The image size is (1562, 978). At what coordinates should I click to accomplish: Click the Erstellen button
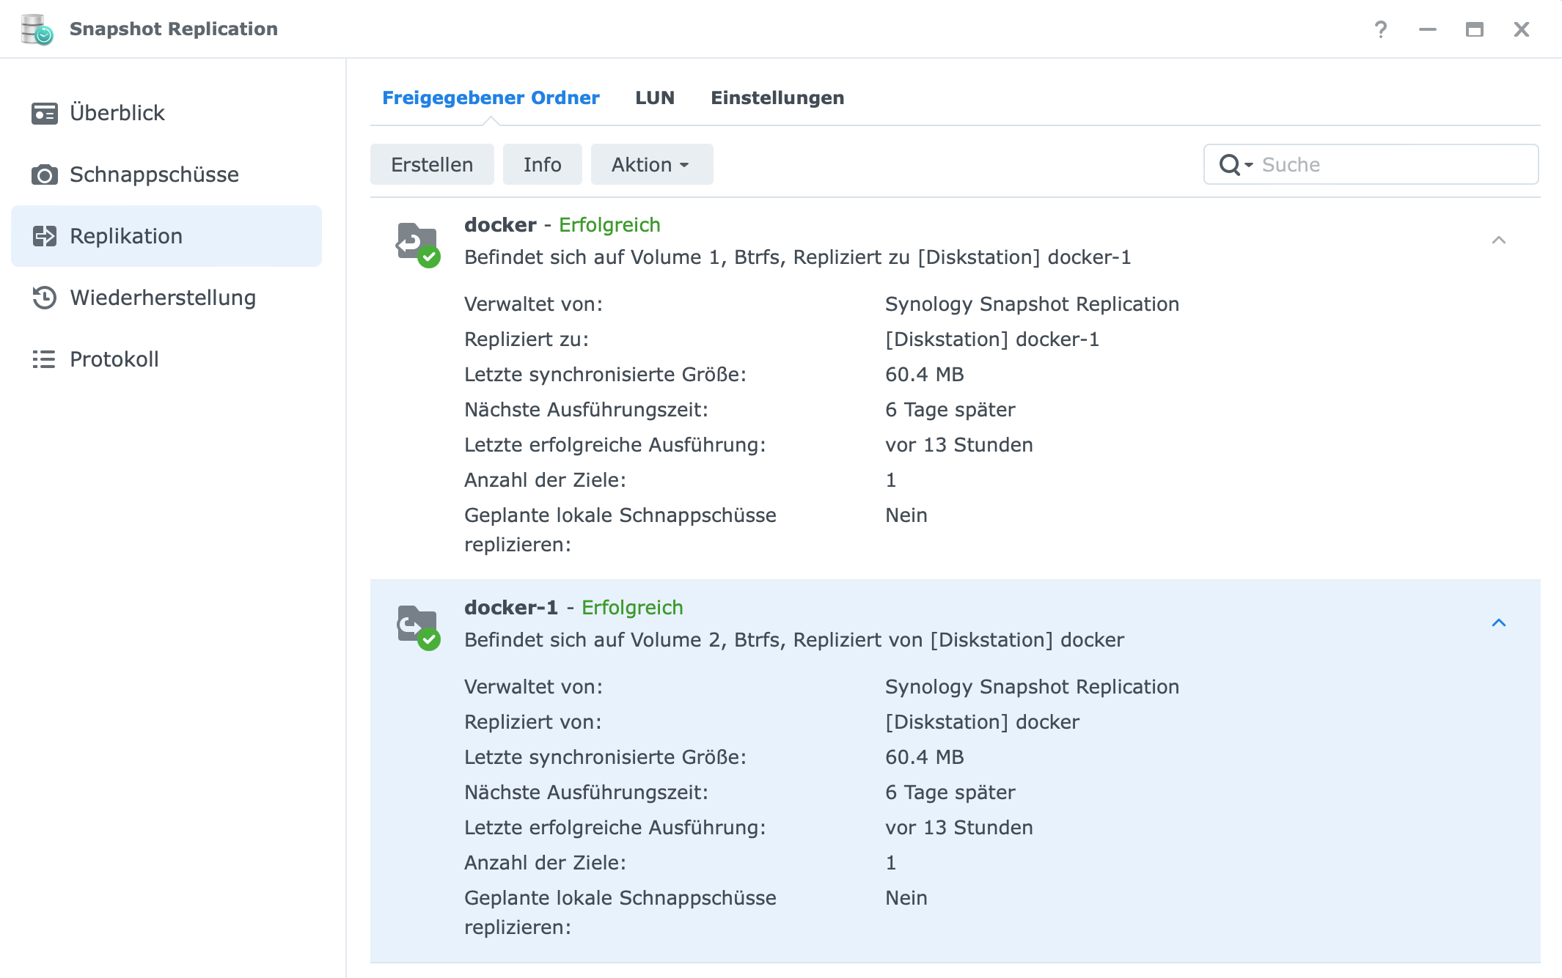point(432,164)
